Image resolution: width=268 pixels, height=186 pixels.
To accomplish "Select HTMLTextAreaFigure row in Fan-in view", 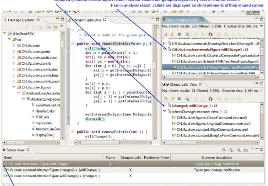I will pos(218,61).
